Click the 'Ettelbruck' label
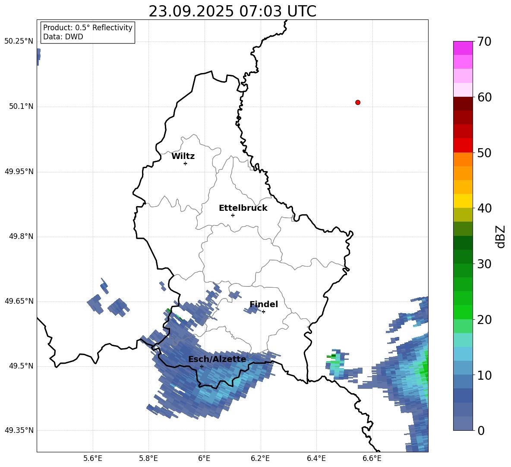Screen dimensions: 511x467 coord(243,208)
